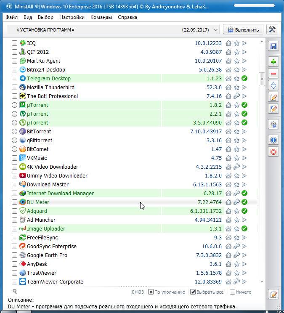Check the VKMusic checkbox
Image resolution: width=284 pixels, height=313 pixels.
[14, 158]
